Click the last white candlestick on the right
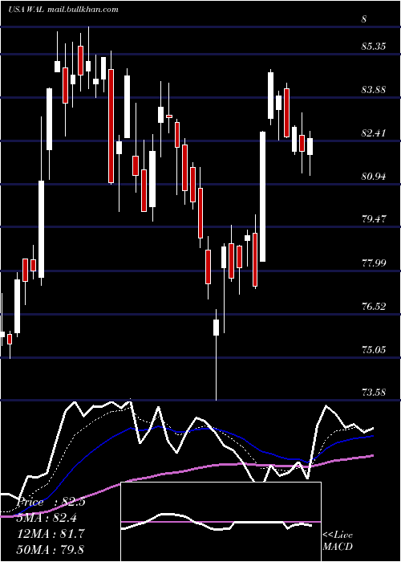This screenshot has height=562, width=401. pyautogui.click(x=310, y=147)
